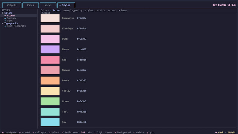
Task: Click hex value #f5c2e7
Action: tap(82, 39)
